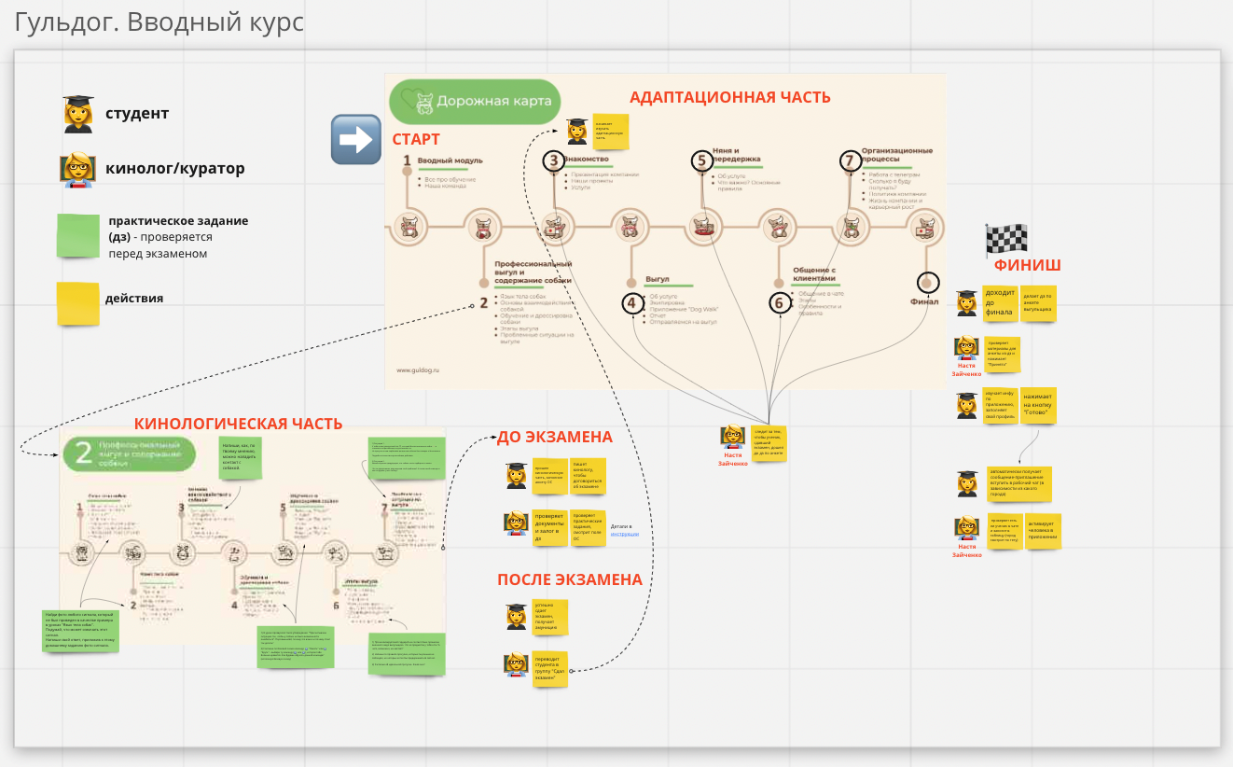Image resolution: width=1233 pixels, height=767 pixels.
Task: Select the yellow 'действия' legend sticky
Action: pos(77,303)
